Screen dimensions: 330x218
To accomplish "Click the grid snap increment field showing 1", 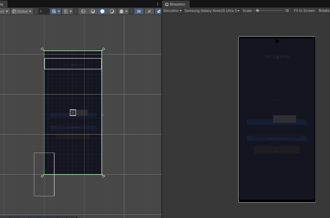I will coord(44,11).
